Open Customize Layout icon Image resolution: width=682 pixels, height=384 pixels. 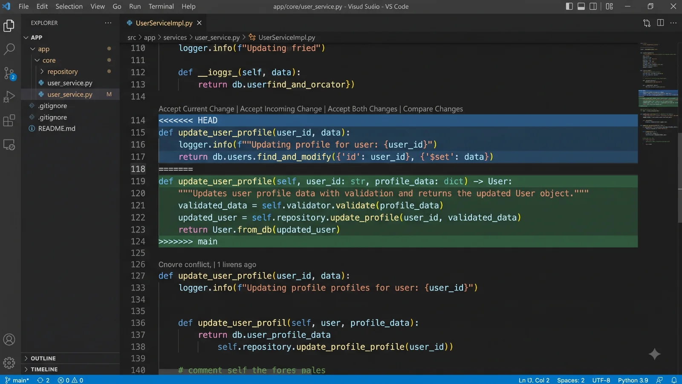pos(610,6)
